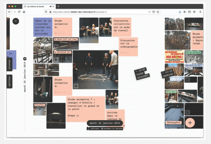Image resolution: width=211 pixels, height=144 pixels.
Task: Open the 'Etude animation 7' note
Action: tap(86, 109)
